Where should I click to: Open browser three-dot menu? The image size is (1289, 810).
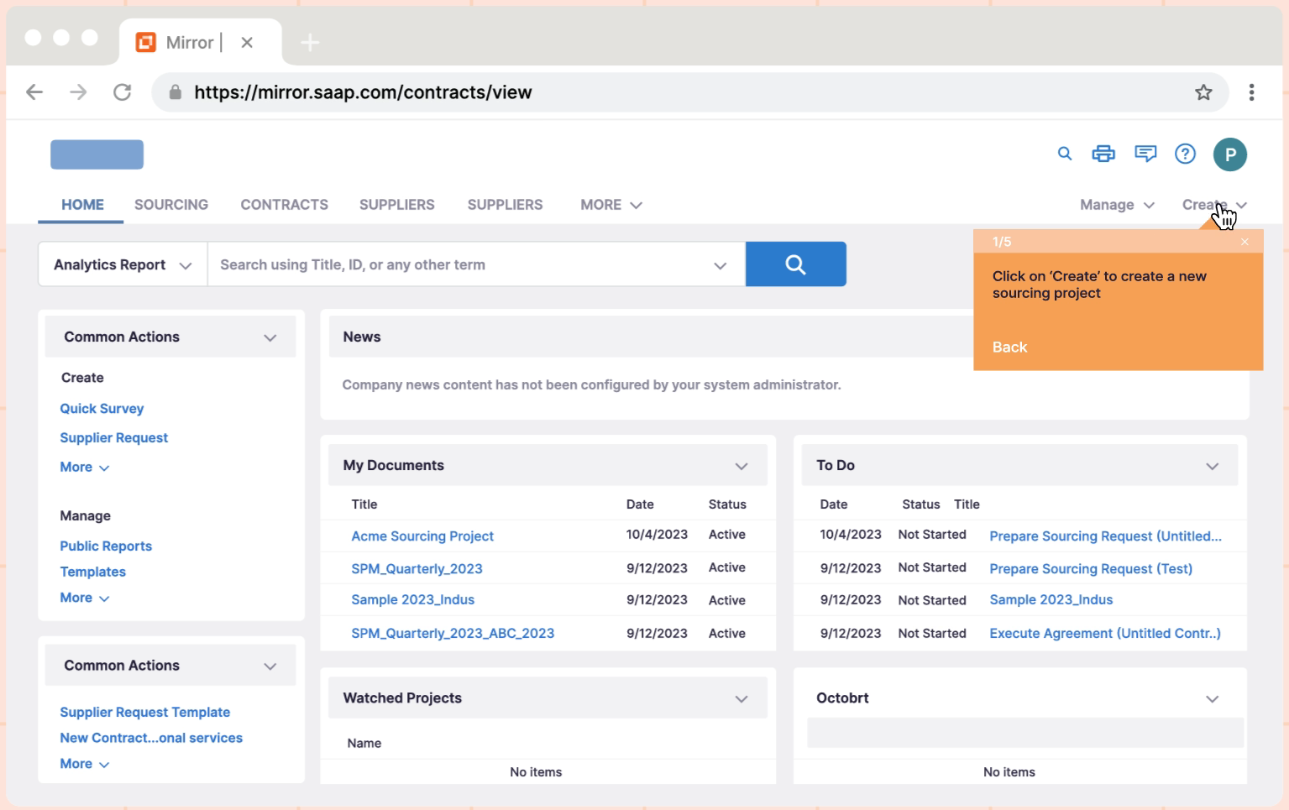click(1251, 92)
